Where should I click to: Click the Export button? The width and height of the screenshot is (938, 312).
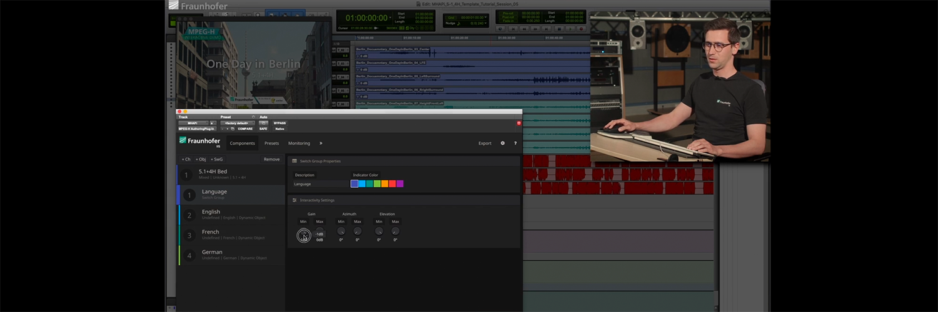(485, 143)
